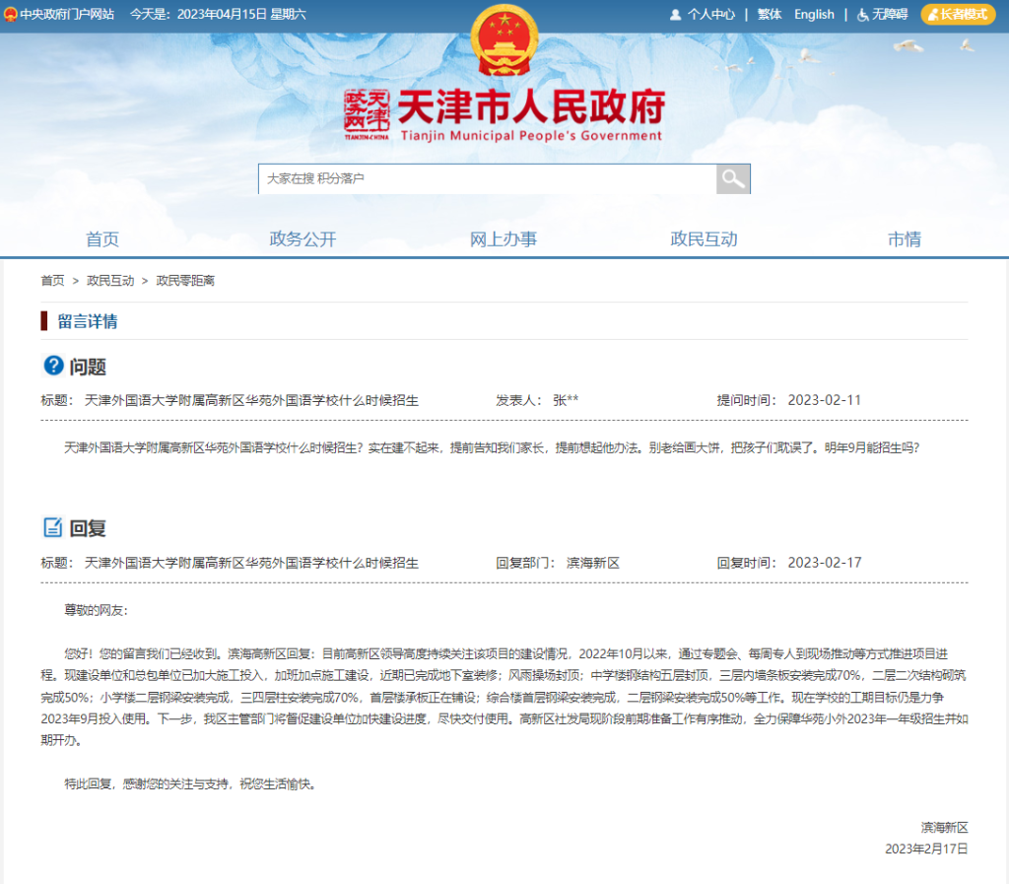Click the red emblem beside 中央政府门户网站

10,15
